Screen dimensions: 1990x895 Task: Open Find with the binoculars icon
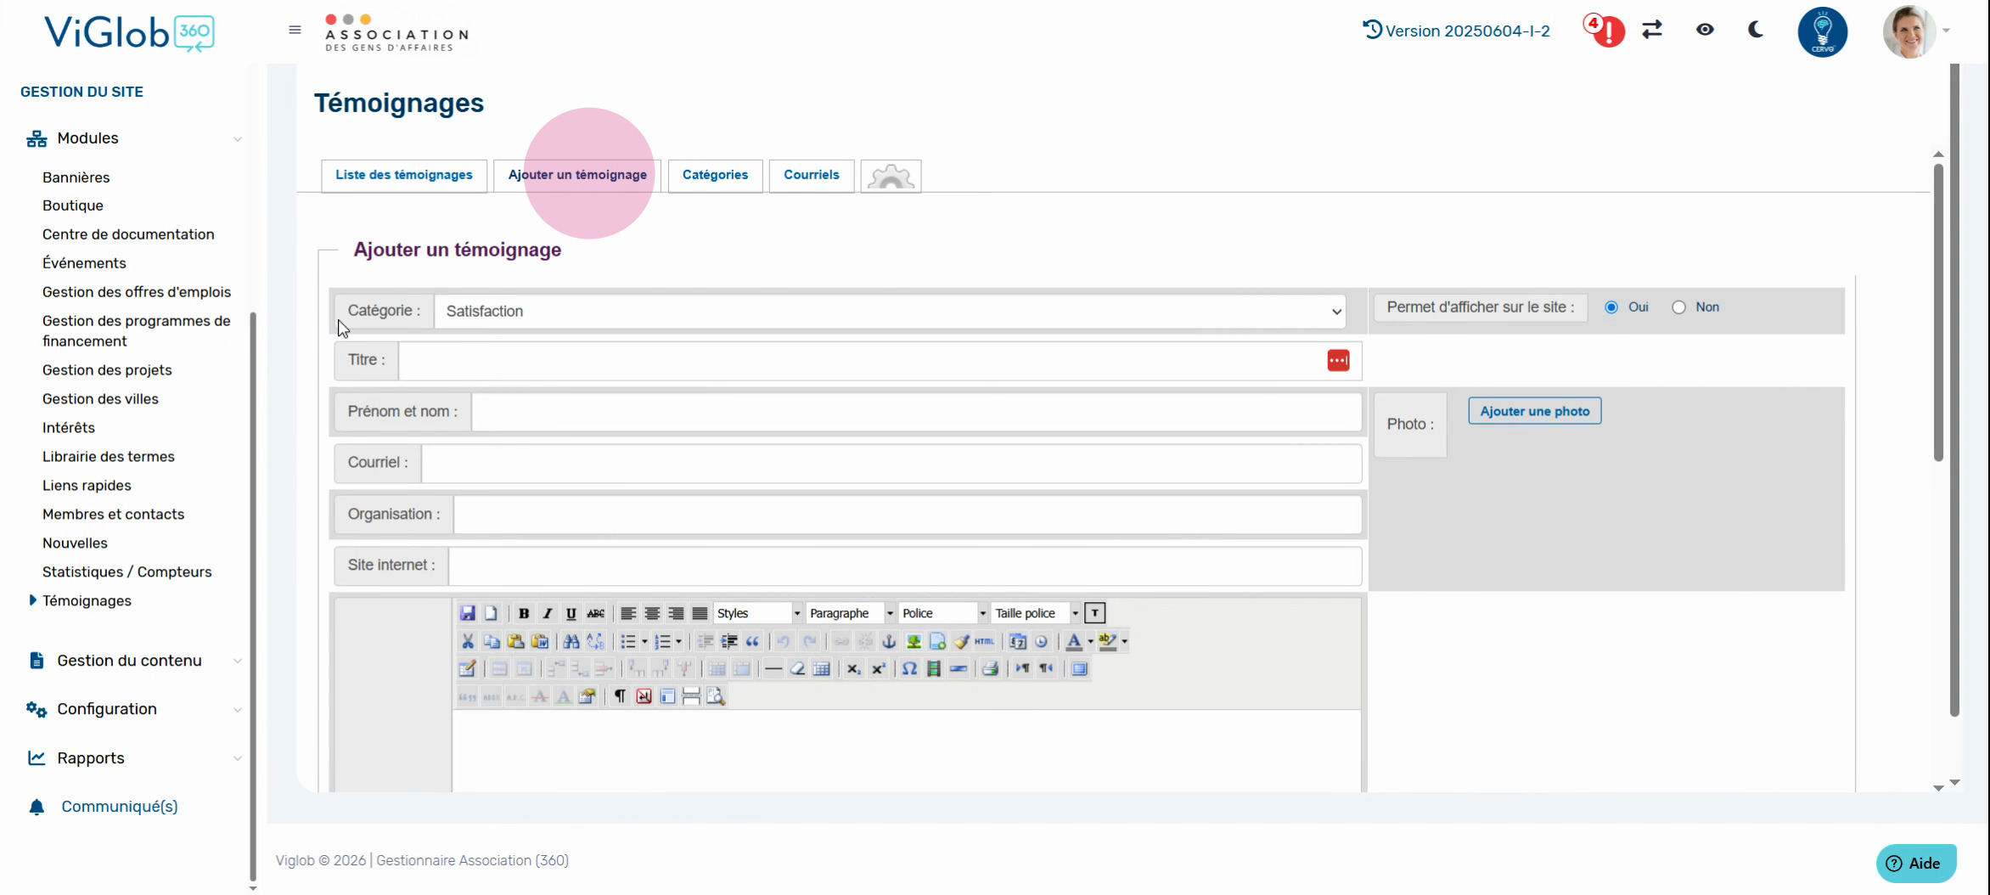(571, 641)
